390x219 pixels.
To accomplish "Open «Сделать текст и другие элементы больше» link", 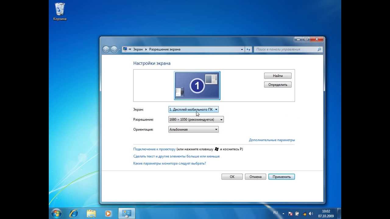I will click(176, 156).
